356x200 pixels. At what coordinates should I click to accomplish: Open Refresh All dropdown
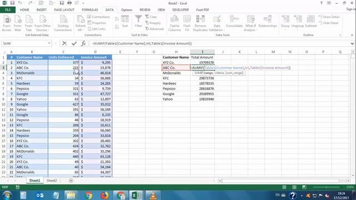(x=80, y=28)
